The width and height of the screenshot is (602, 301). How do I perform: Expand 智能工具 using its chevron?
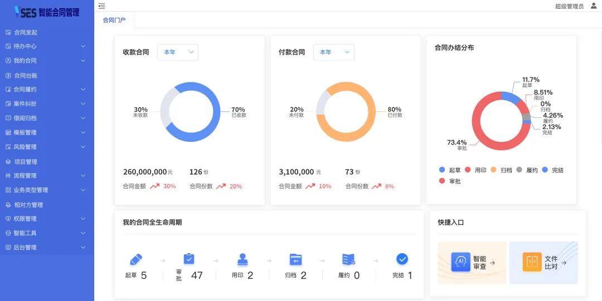click(x=83, y=233)
